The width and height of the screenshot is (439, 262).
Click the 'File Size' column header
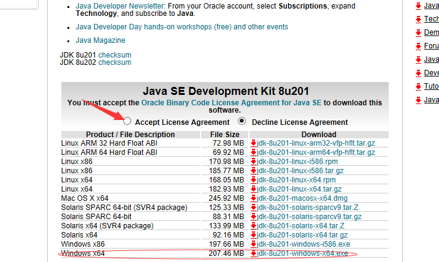point(225,135)
